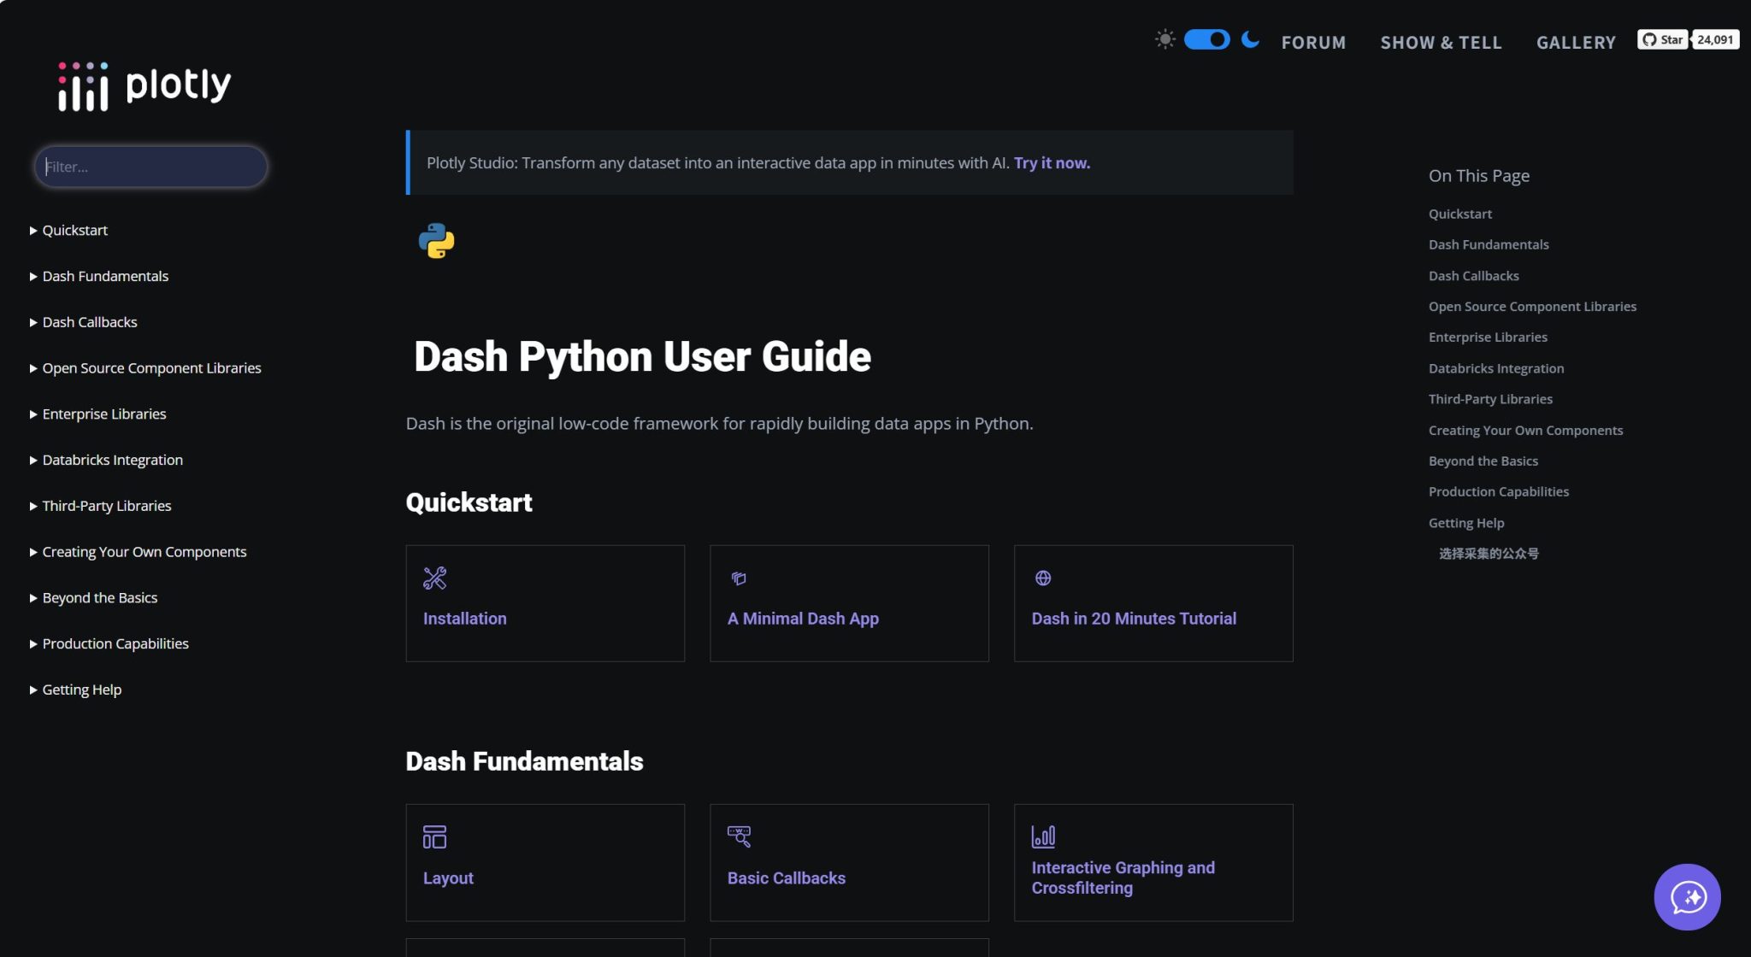Jump to Third-Party Libraries in On This Page

tap(1489, 399)
